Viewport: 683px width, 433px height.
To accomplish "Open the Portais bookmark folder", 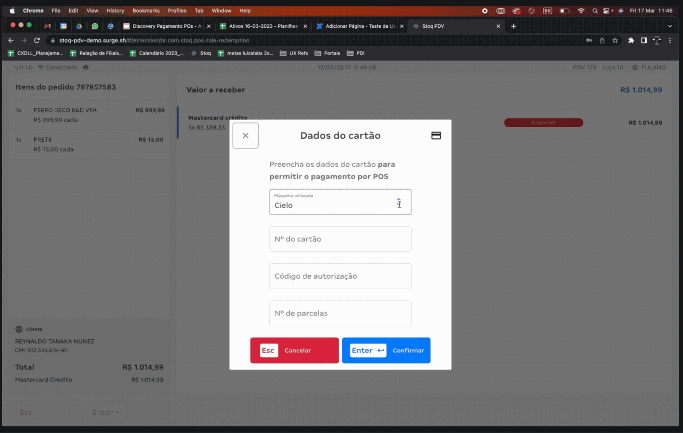I will (x=327, y=53).
